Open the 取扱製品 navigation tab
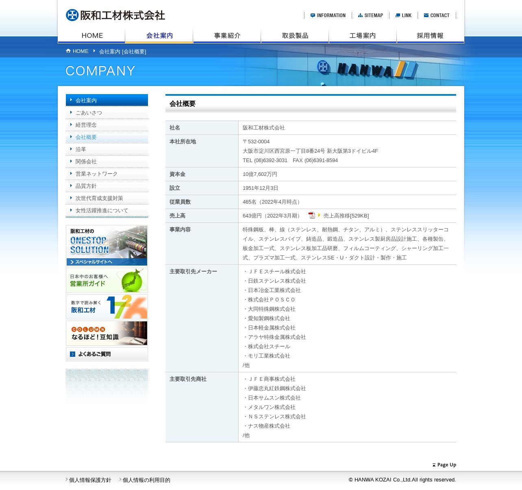This screenshot has height=490, width=522. point(295,36)
